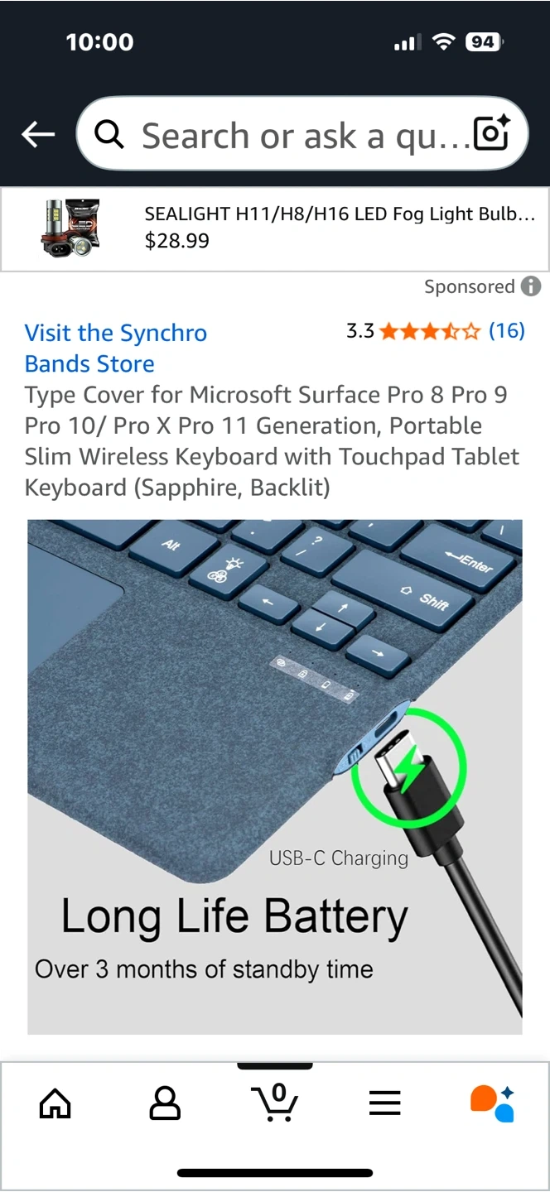Open keyboard product image
The image size is (550, 1192).
coord(275,777)
